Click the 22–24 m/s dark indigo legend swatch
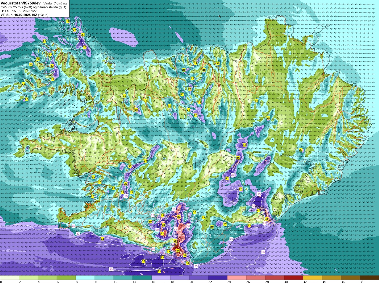Screen dimensions: 379x284 pyautogui.click(x=218, y=278)
